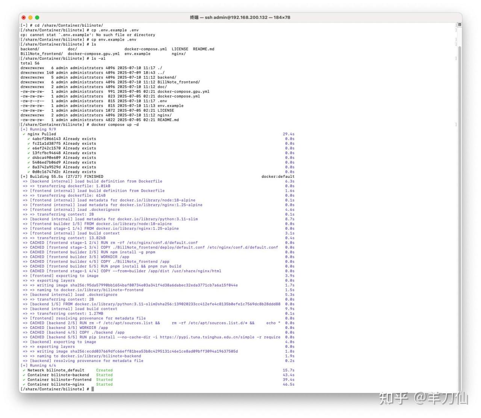The image size is (481, 418).
Task: Click the '[+] Running 4/4' status line
Action: point(38,365)
